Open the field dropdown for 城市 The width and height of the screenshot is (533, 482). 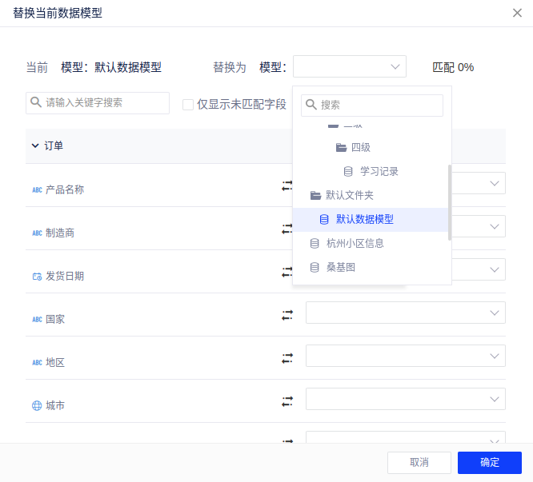coord(405,399)
